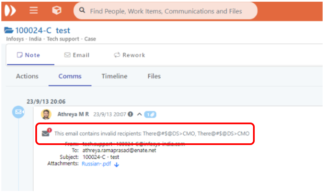Click the invalid recipients envelope warning icon
This screenshot has width=325, height=193.
(x=46, y=133)
